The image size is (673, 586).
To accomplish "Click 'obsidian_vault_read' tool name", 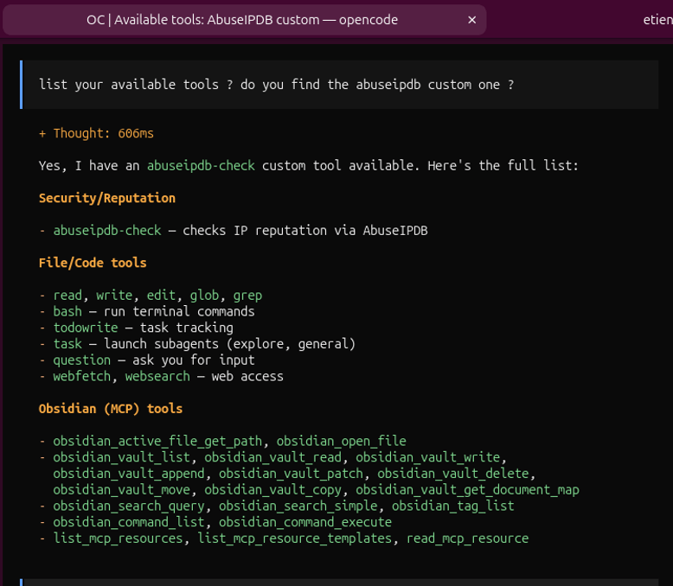I will (x=273, y=457).
